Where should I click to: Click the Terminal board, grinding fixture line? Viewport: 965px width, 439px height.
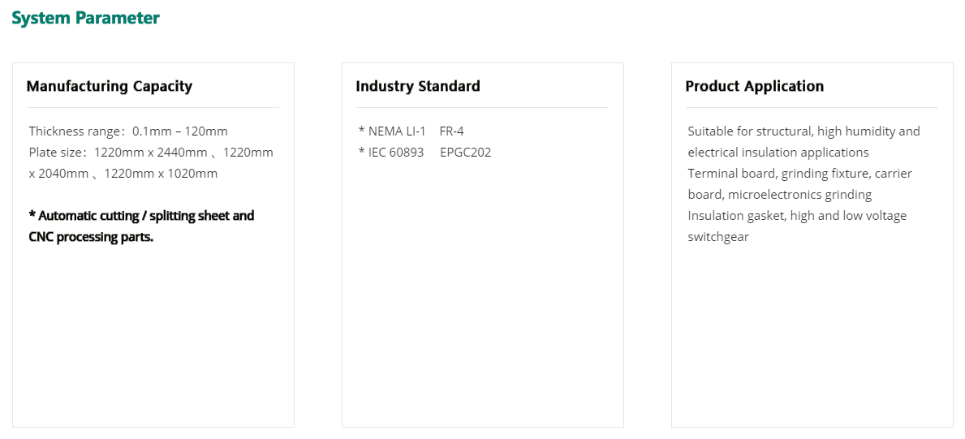pyautogui.click(x=799, y=174)
